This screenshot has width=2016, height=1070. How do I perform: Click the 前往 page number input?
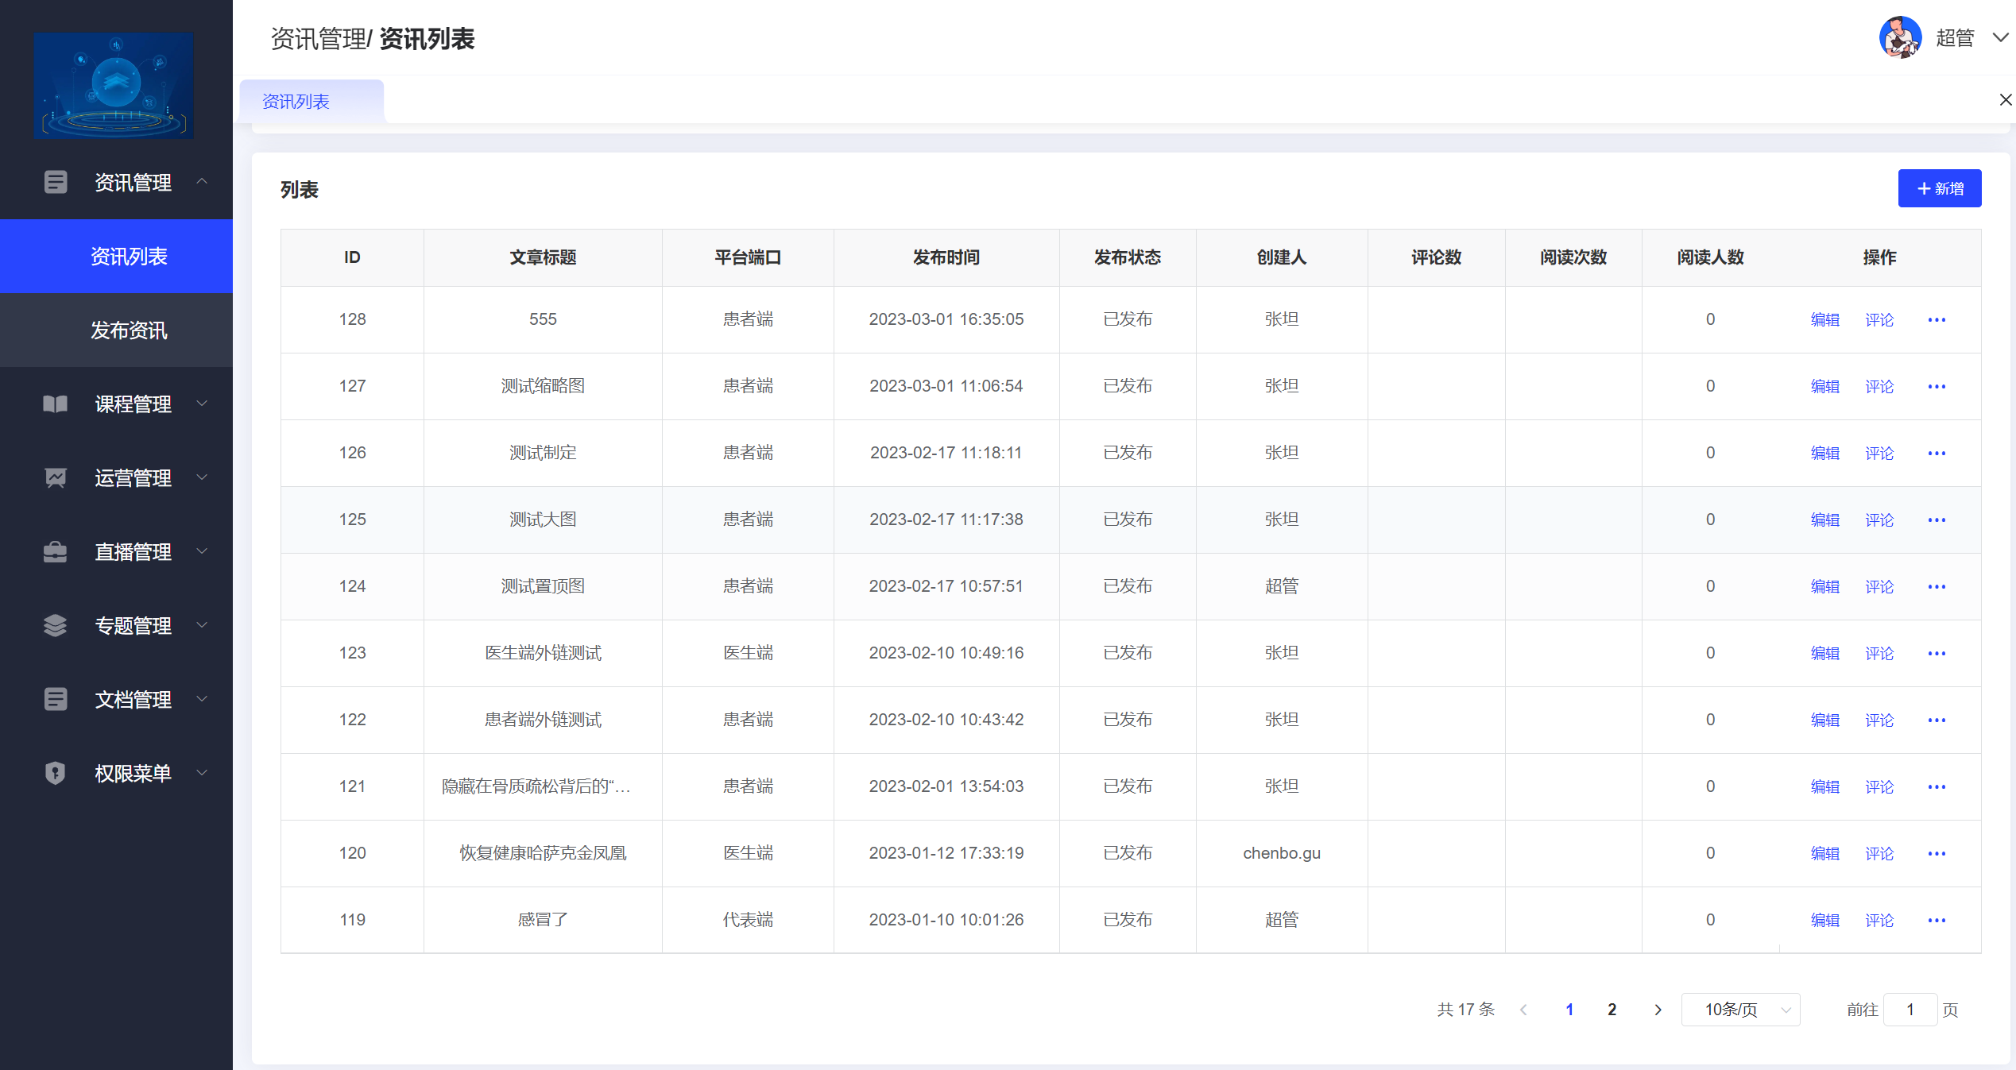(x=1910, y=1010)
